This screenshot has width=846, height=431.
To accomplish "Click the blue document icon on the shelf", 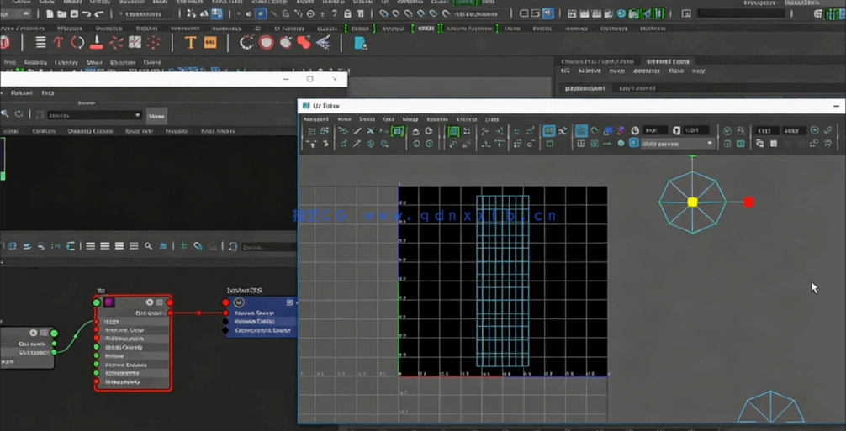I will tap(360, 43).
